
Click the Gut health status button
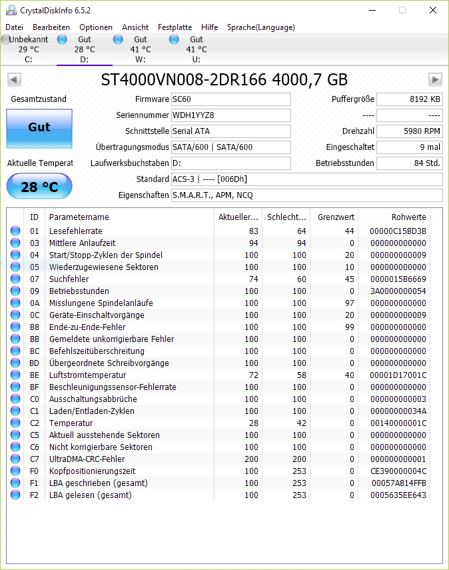pos(39,128)
